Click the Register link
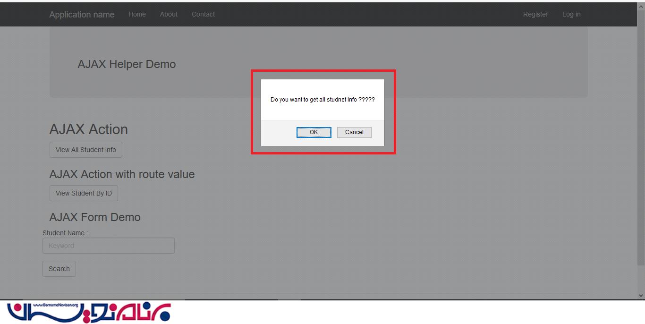 [x=535, y=14]
